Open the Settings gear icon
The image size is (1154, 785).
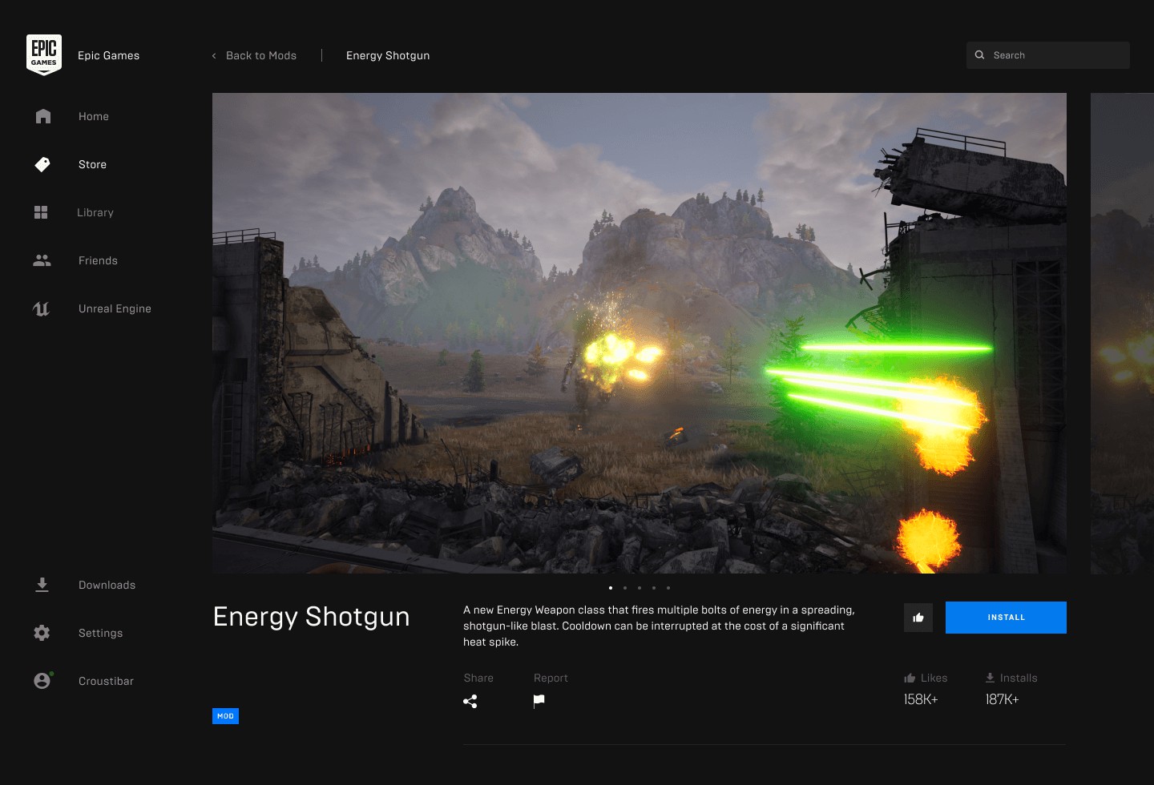pyautogui.click(x=42, y=633)
